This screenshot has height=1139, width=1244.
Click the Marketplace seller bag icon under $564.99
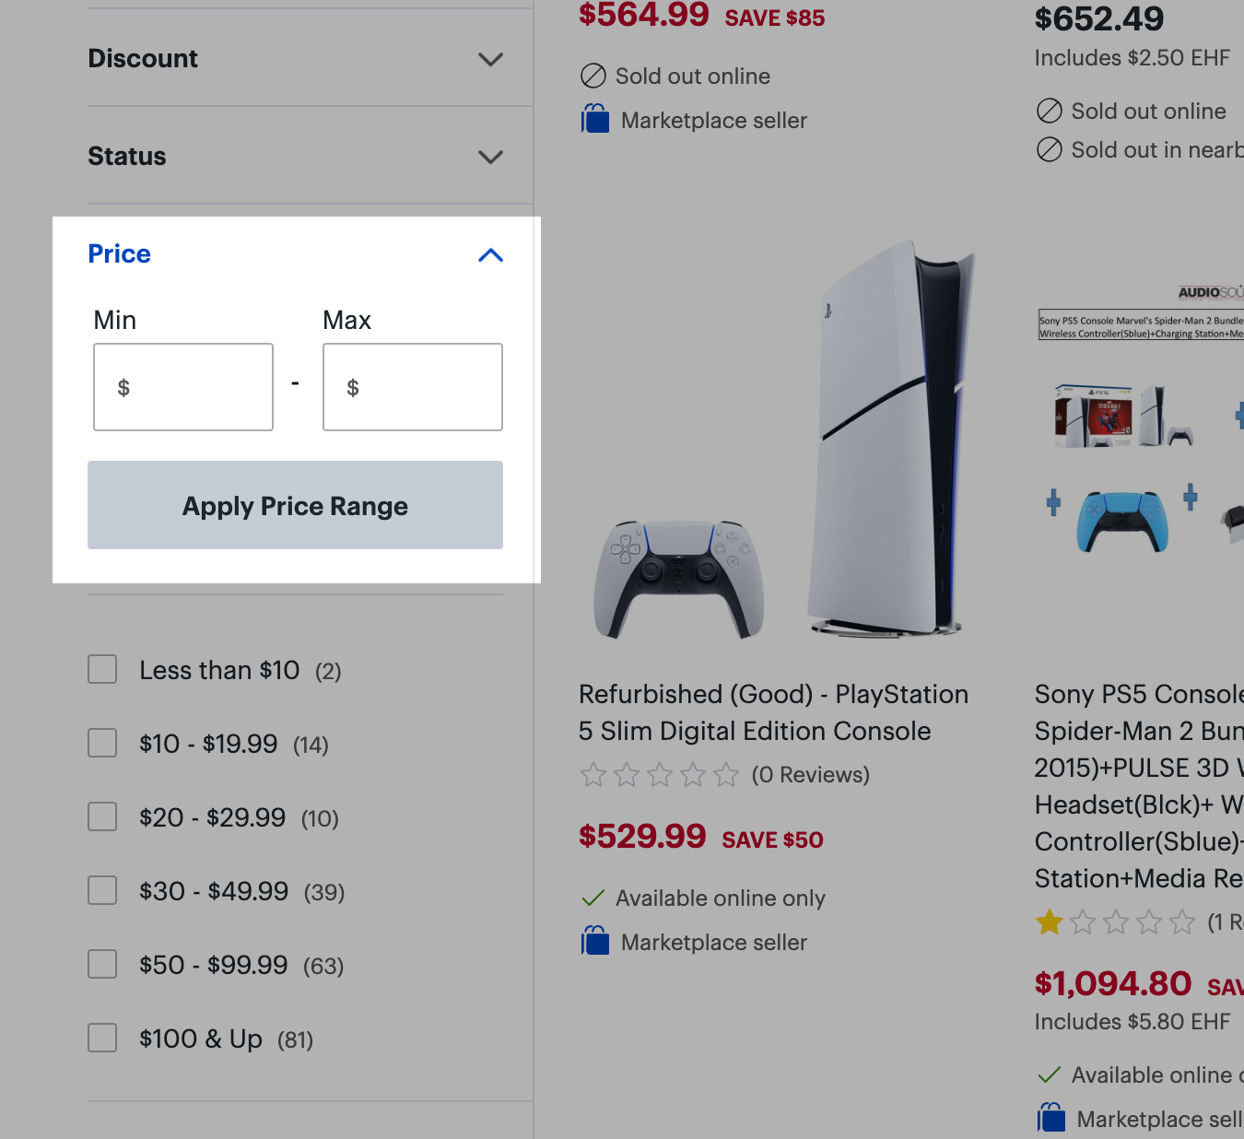pyautogui.click(x=595, y=120)
